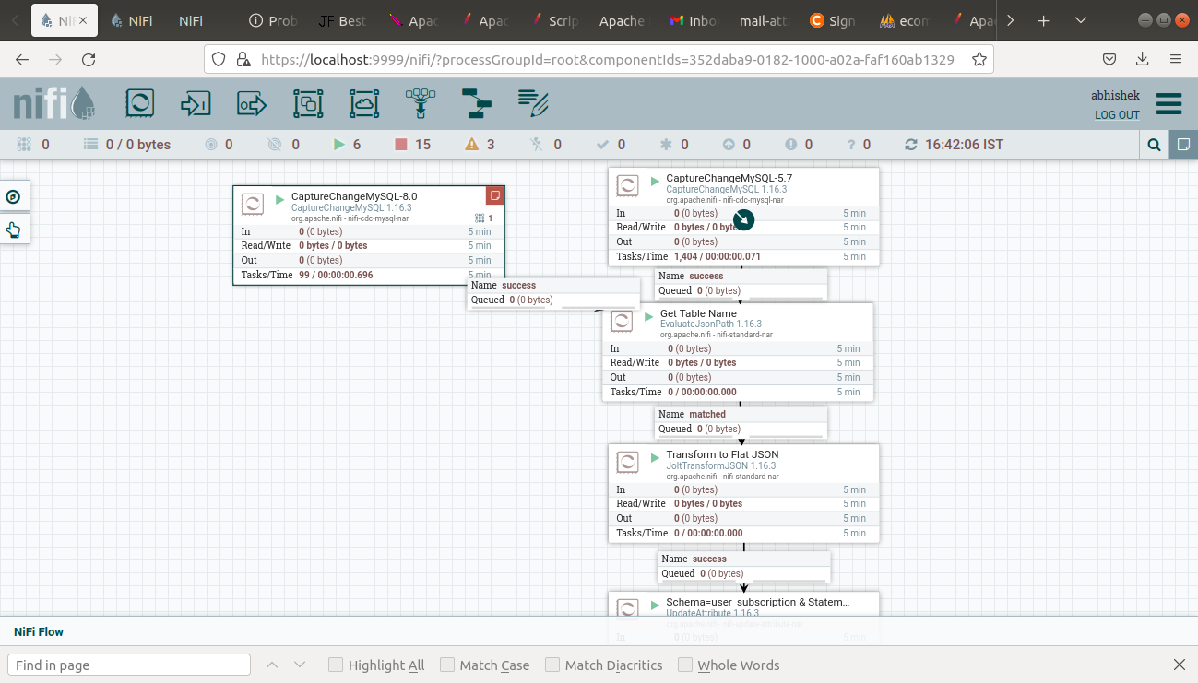The width and height of the screenshot is (1198, 683).
Task: Collapse the find bar next-match chevron
Action: [x=300, y=664]
